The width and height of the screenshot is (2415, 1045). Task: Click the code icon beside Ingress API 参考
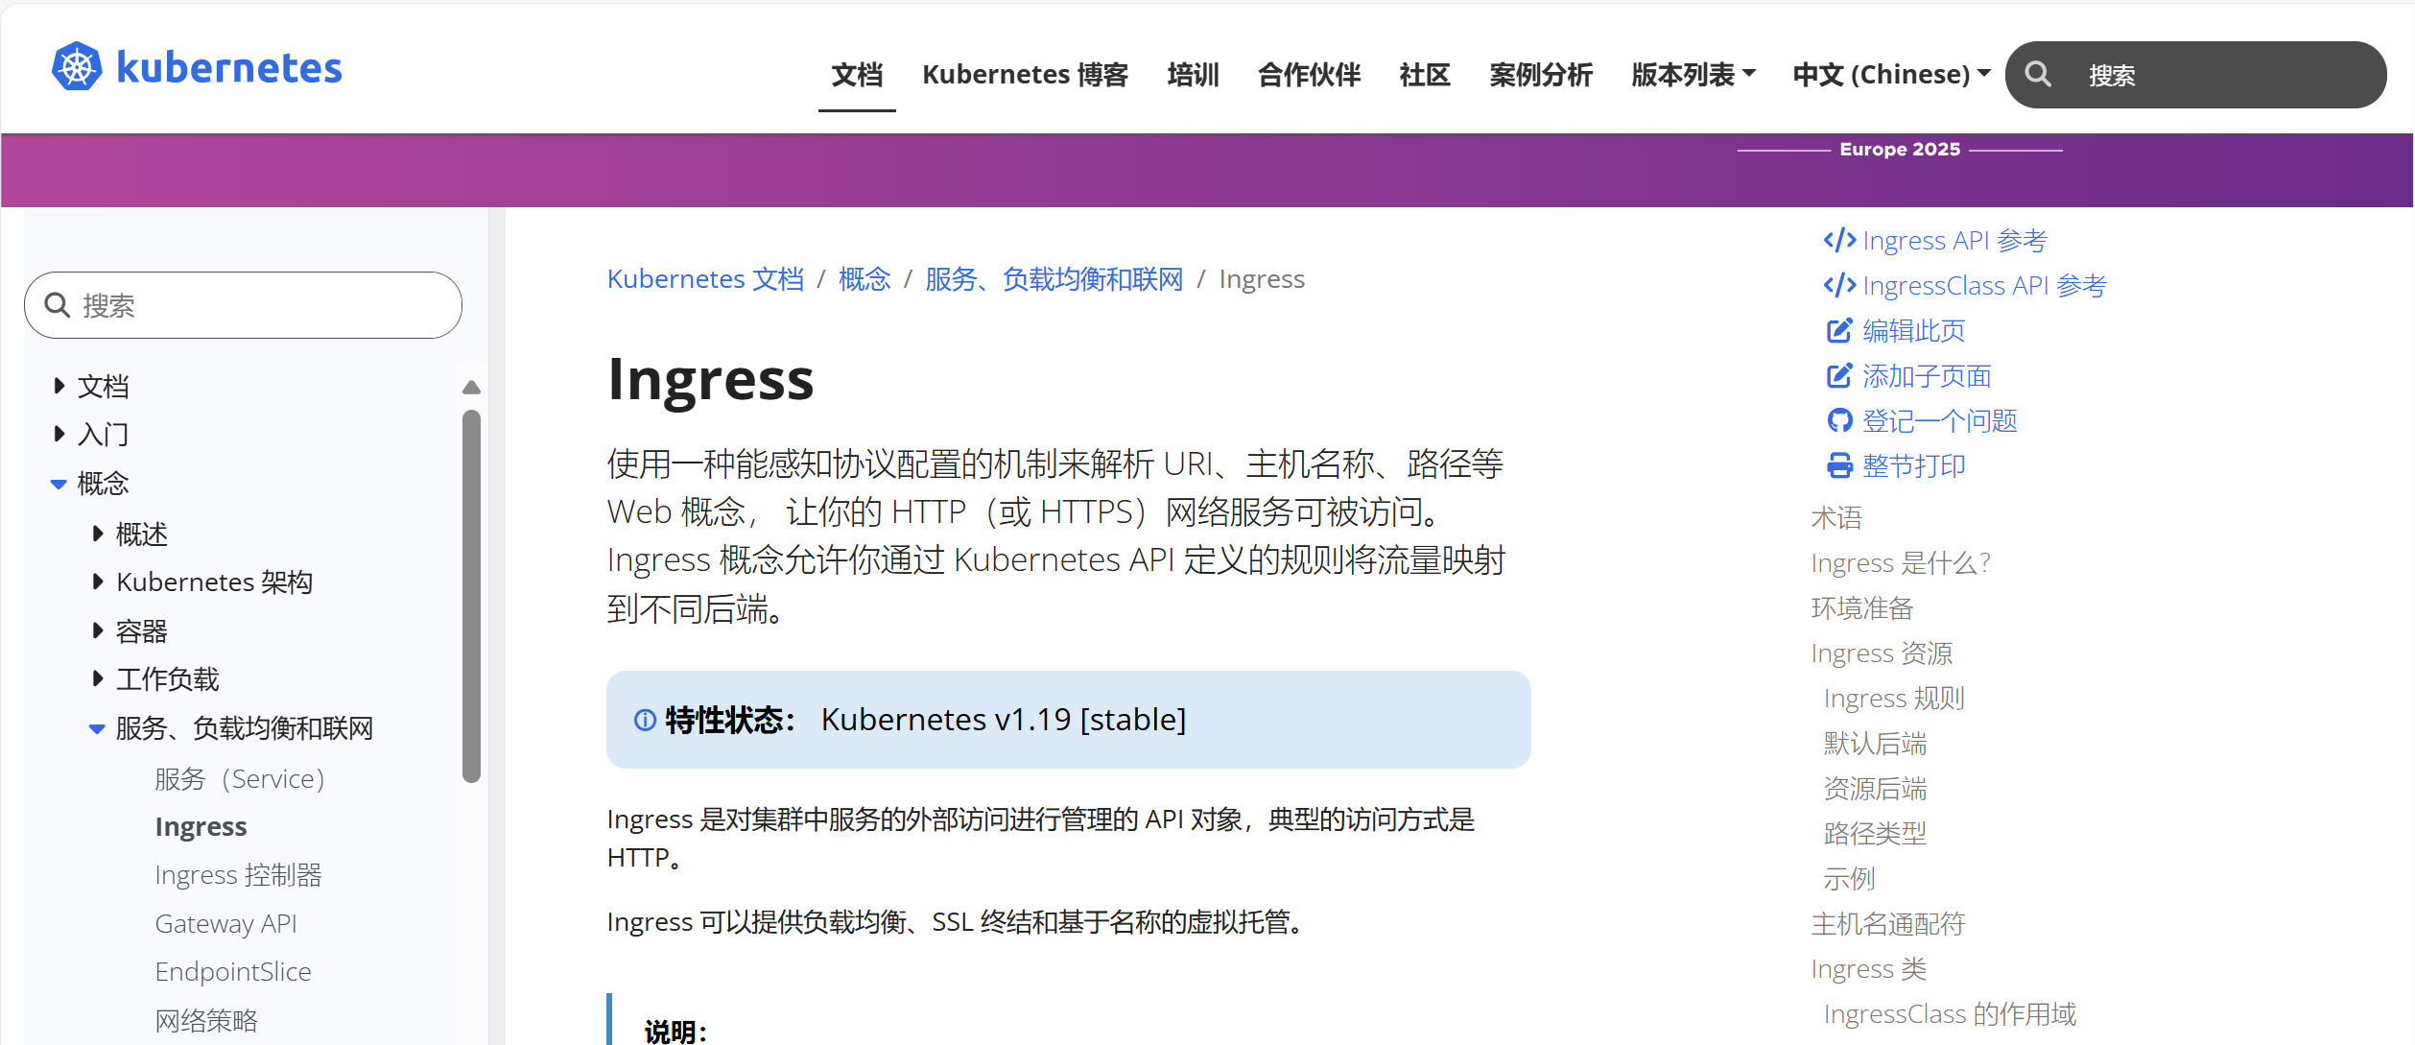pos(1839,240)
